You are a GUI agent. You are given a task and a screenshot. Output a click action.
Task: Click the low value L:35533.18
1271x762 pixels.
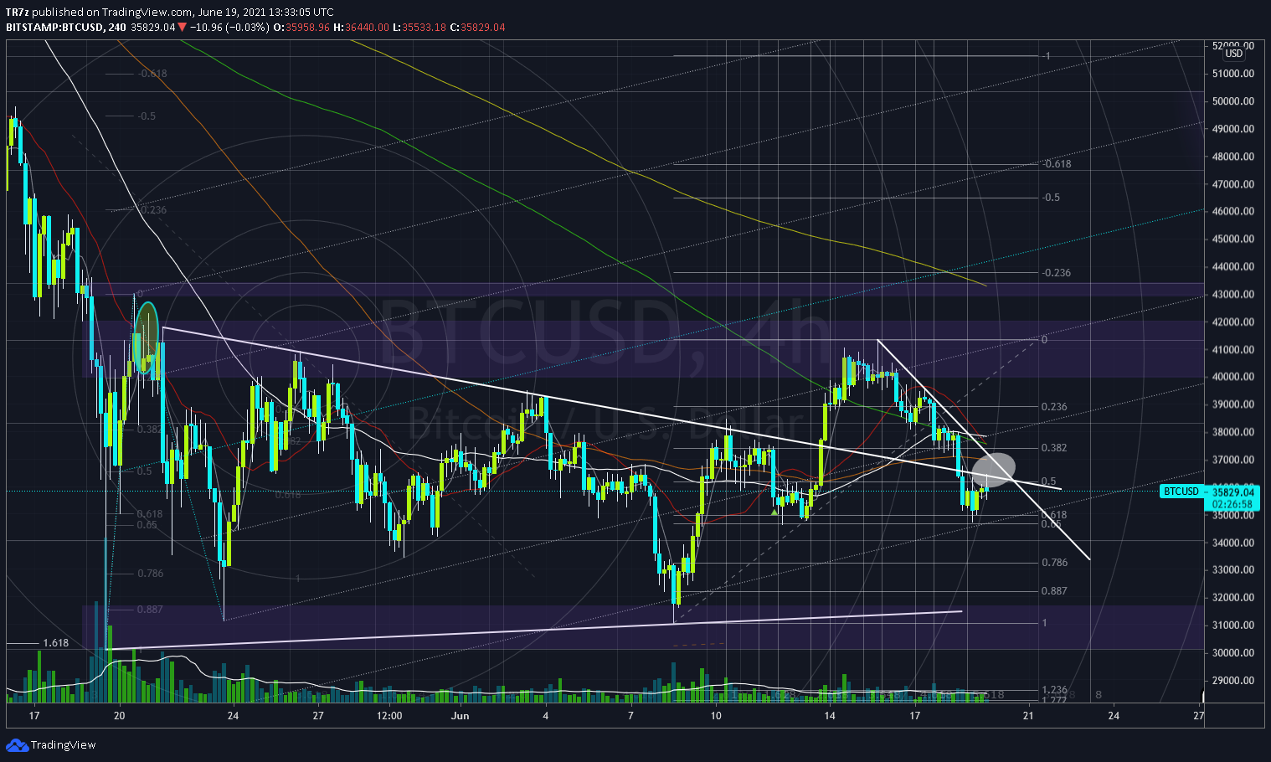(x=419, y=27)
